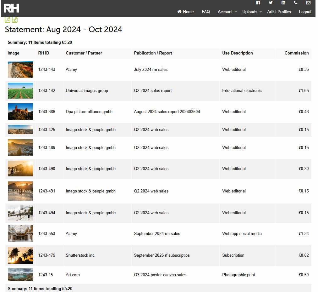The width and height of the screenshot is (318, 292).
Task: Export statement as PDF icon
Action: 8,20
